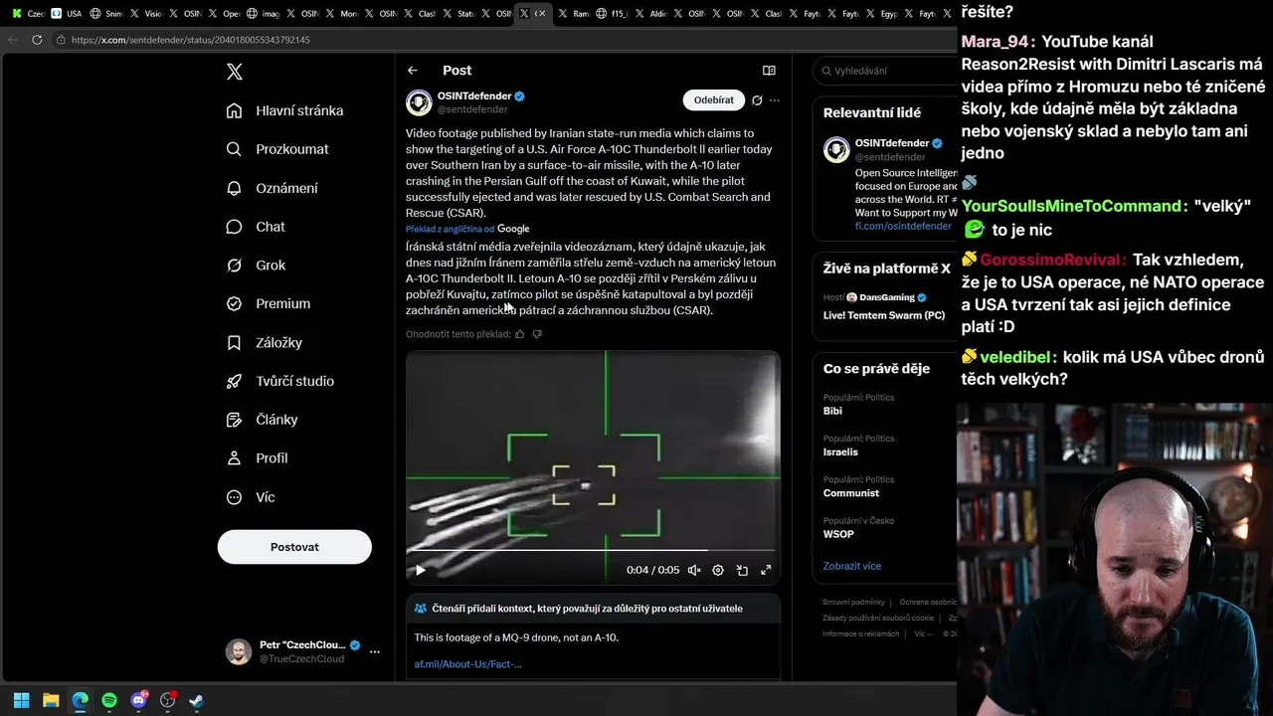Open Tvůrčí studio
The image size is (1273, 716).
(x=280, y=381)
